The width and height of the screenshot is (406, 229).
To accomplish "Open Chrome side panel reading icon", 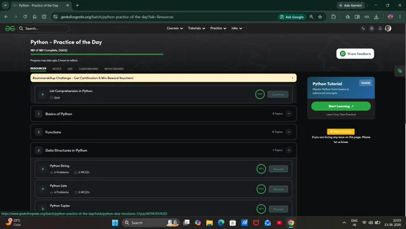I will coord(357,17).
